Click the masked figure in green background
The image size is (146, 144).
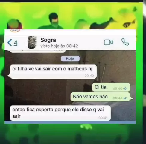click(x=54, y=21)
